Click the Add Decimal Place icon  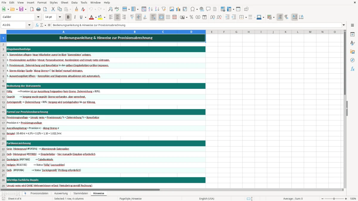pyautogui.click(x=213, y=17)
